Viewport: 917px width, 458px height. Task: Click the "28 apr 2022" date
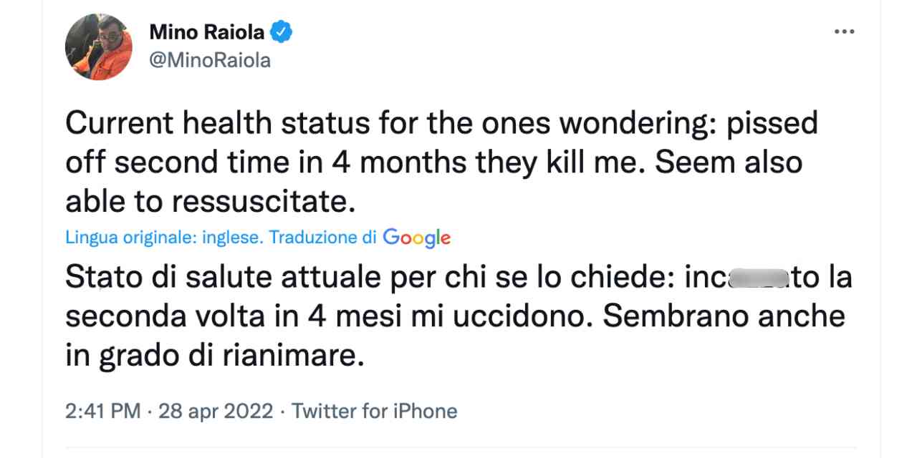(x=216, y=411)
